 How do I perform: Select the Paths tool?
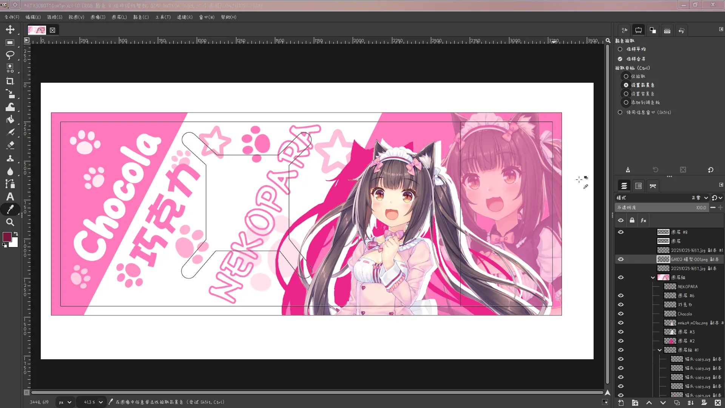click(x=10, y=184)
